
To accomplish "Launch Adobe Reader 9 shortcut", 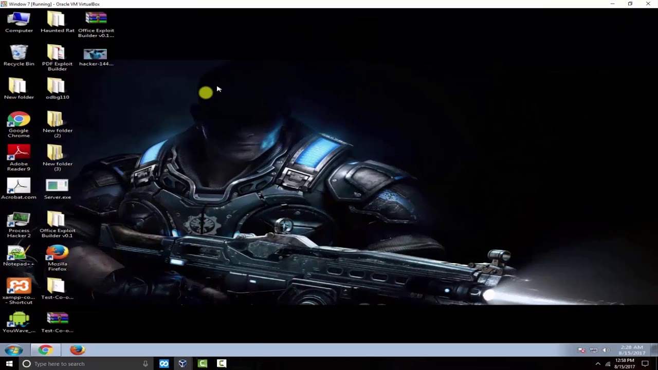I will (x=19, y=158).
